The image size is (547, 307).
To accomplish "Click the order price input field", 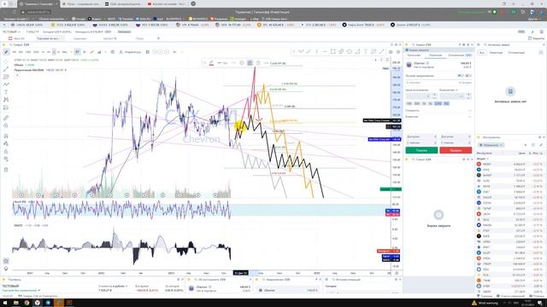I will coord(419,96).
